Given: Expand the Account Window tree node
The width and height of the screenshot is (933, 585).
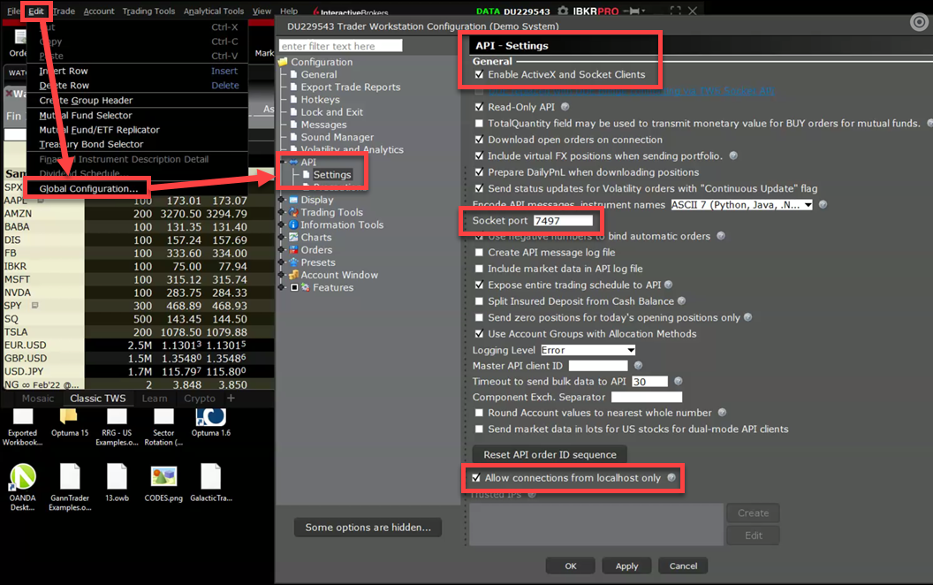Looking at the screenshot, I should click(282, 275).
